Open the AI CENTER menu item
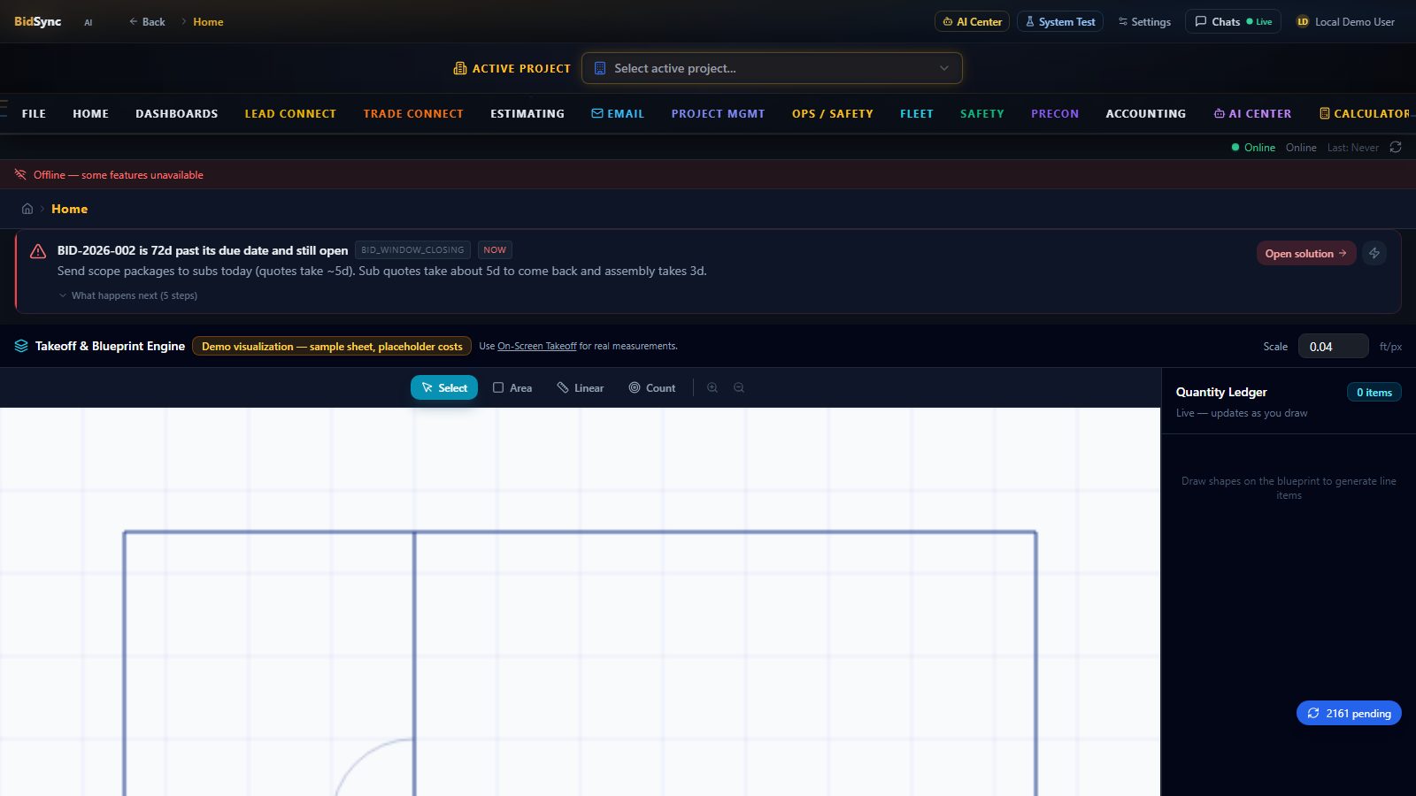This screenshot has width=1416, height=796. pyautogui.click(x=1252, y=113)
